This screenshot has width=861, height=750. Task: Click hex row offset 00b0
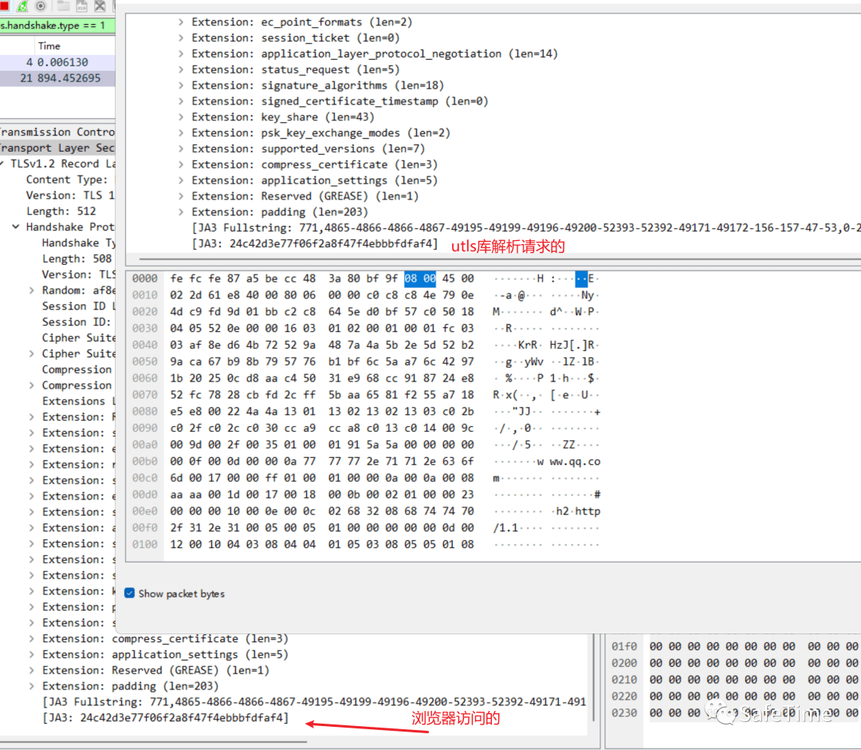144,461
